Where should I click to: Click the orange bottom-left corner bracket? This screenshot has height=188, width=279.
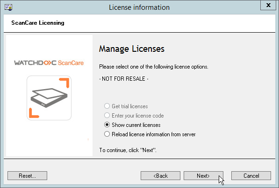point(34,113)
